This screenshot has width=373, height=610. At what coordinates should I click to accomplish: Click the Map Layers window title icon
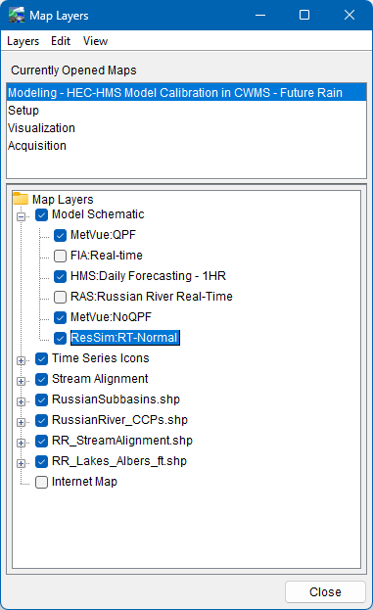(17, 15)
